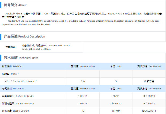Click the IEC 60243-1 test method
The image size is (166, 114).
click(149, 111)
